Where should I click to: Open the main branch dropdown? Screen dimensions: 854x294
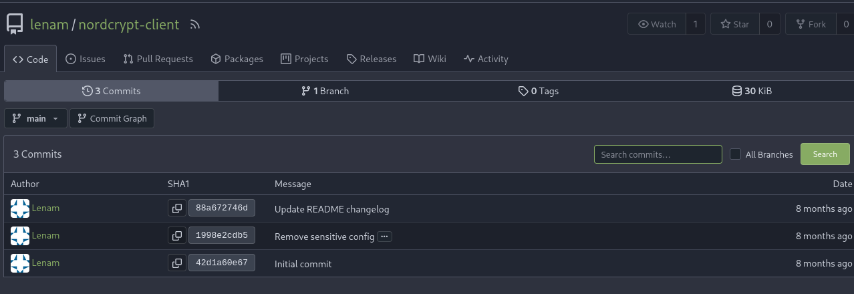pyautogui.click(x=35, y=118)
